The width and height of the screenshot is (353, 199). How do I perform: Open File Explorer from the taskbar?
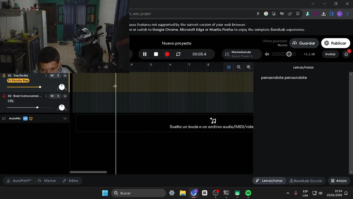point(183,193)
